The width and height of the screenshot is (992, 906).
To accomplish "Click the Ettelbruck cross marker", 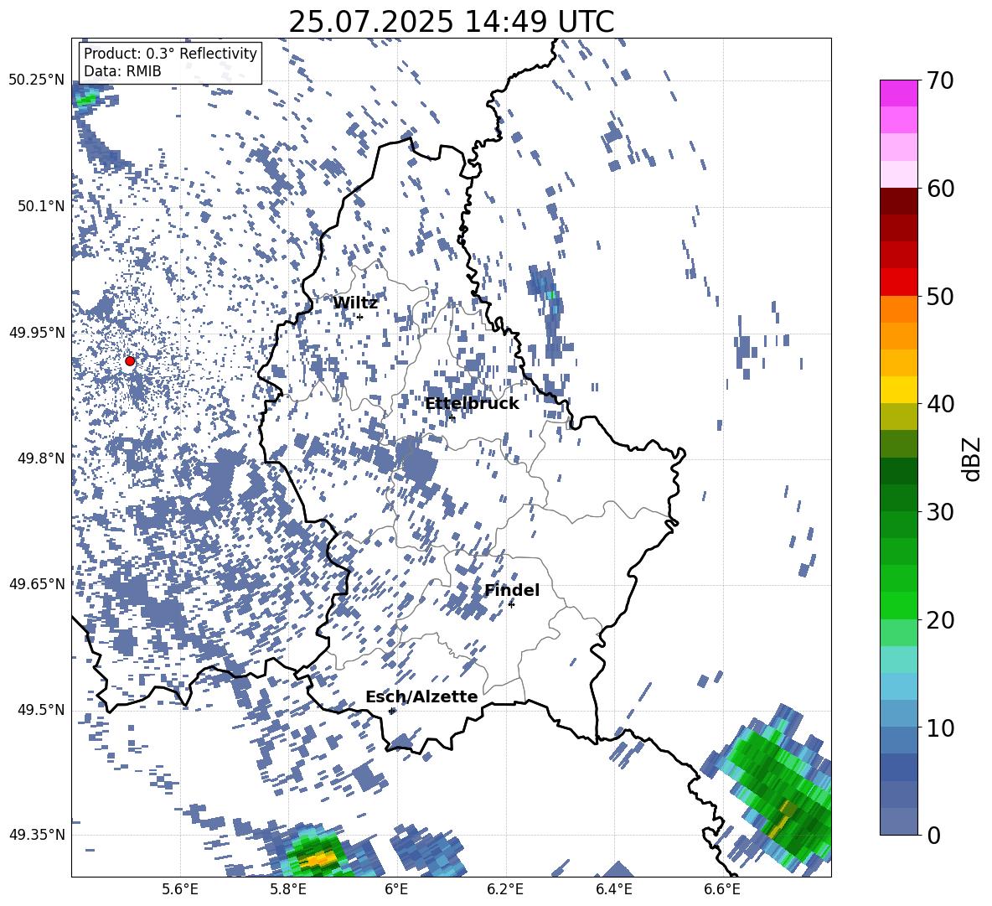I will tap(452, 417).
